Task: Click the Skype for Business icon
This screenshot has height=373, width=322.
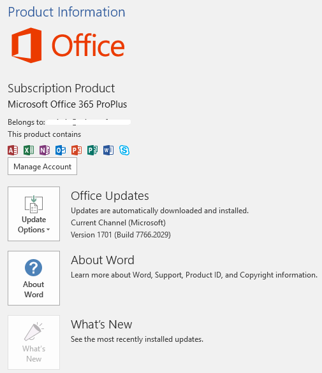Action: (x=124, y=150)
